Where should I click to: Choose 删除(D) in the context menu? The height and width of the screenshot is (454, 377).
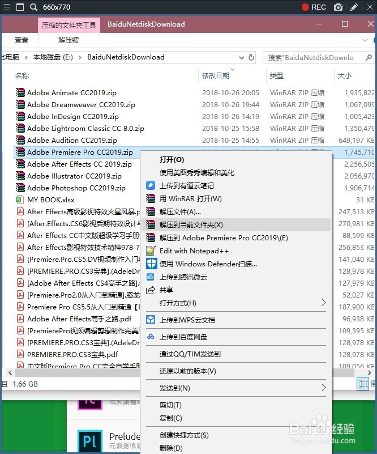point(171,448)
